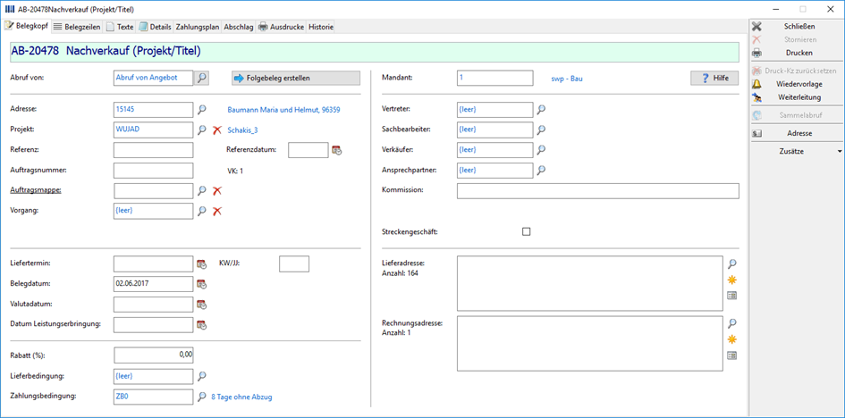The width and height of the screenshot is (845, 418).
Task: Open the Texte tab
Action: pos(120,27)
